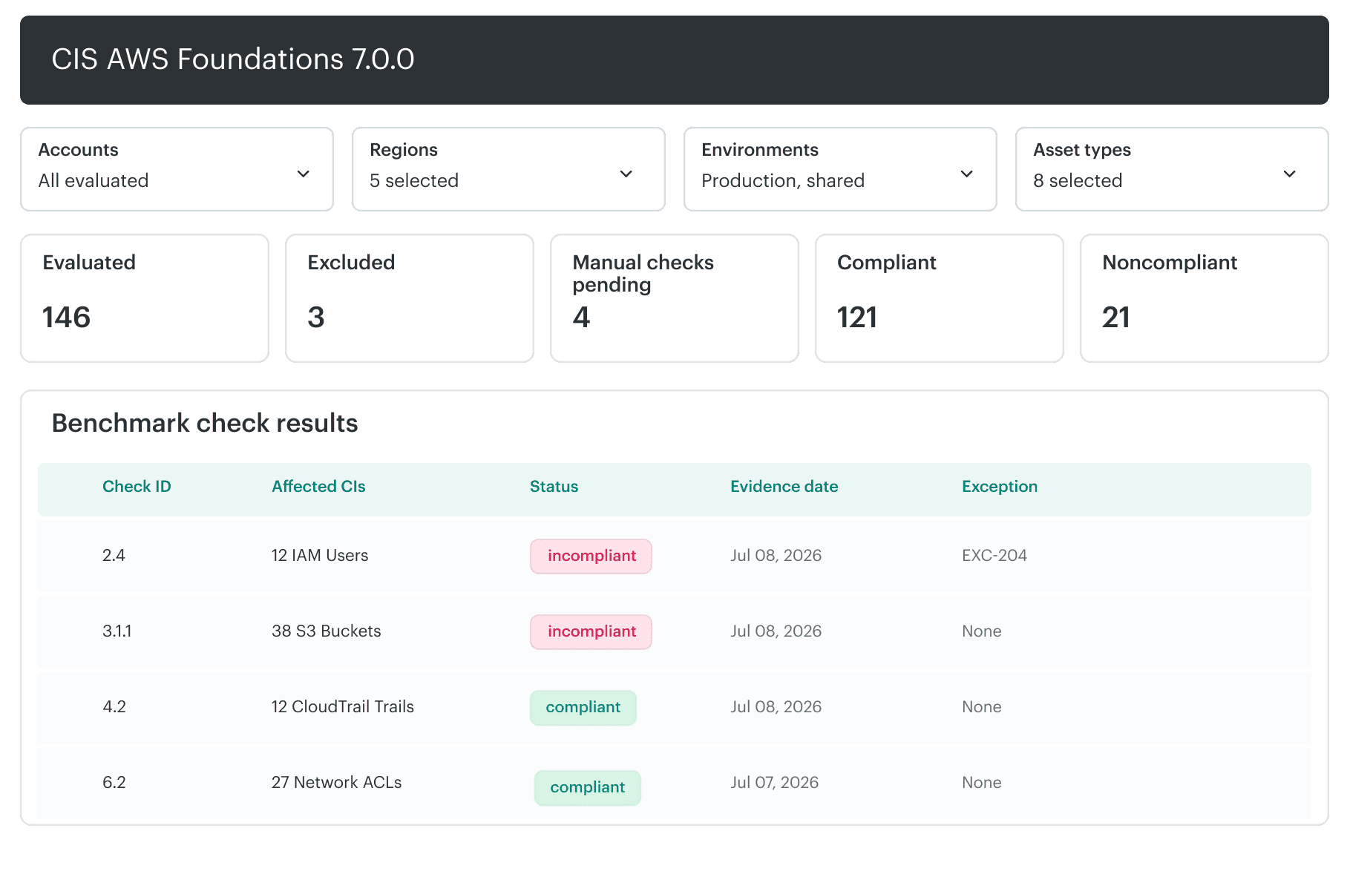Screen dimensions: 1347x877
Task: Click check ID 6.2 cell
Action: pyautogui.click(x=114, y=783)
